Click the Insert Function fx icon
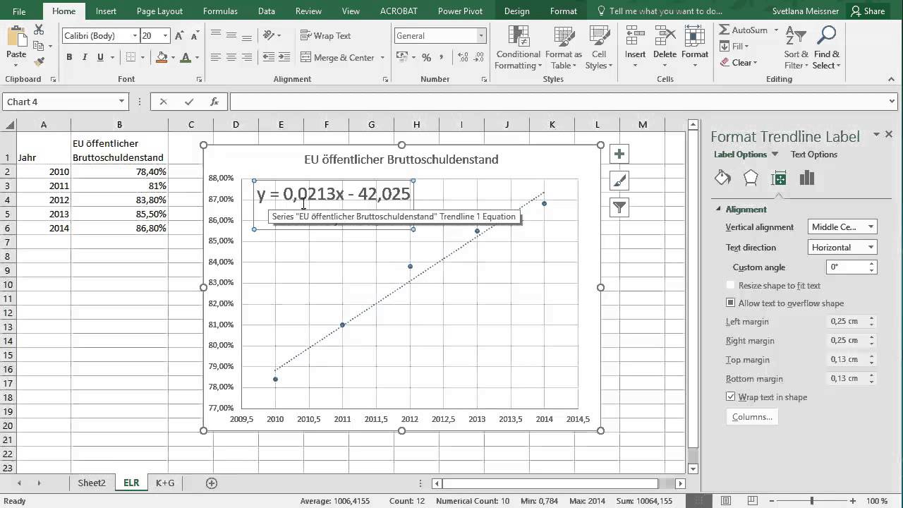Viewport: 903px width, 508px height. (214, 102)
